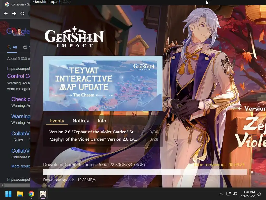Open File Explorer from taskbar
266x200 pixels.
(x=20, y=194)
